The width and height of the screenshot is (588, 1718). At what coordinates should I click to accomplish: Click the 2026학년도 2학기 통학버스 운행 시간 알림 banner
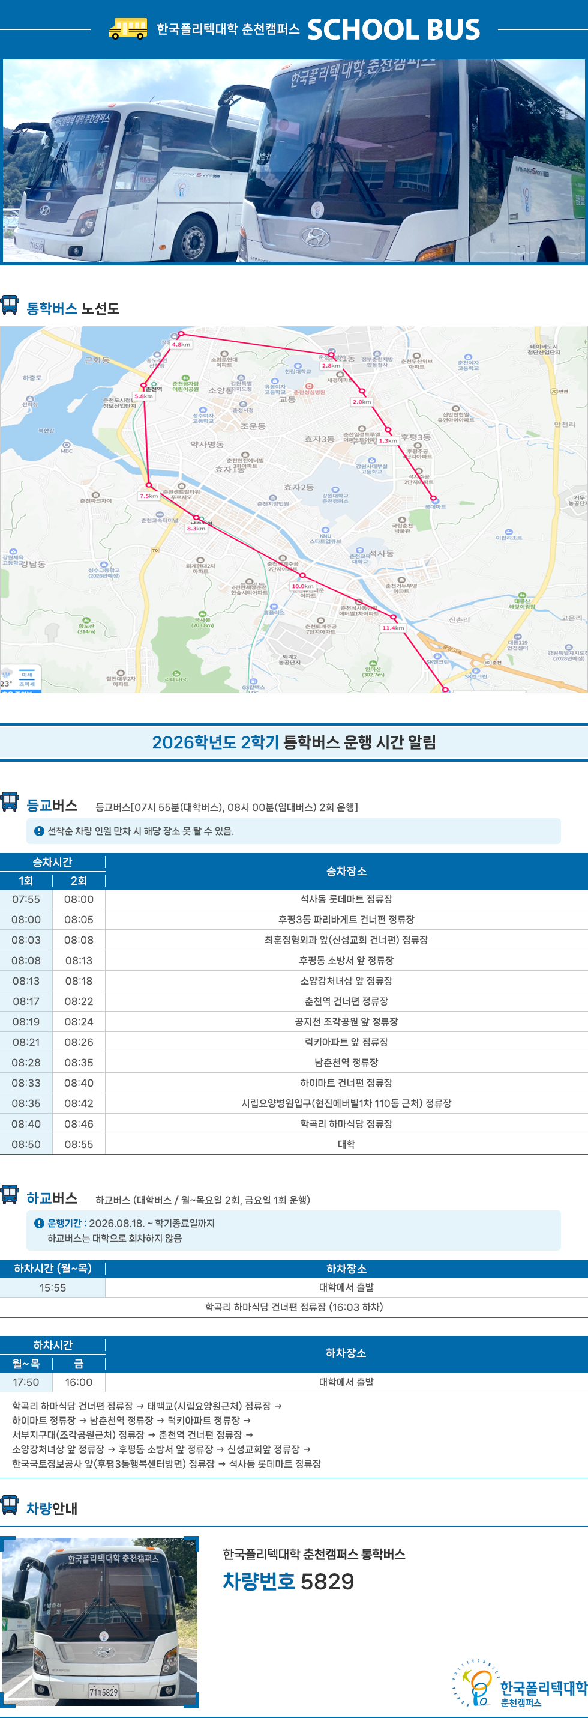[x=293, y=742]
